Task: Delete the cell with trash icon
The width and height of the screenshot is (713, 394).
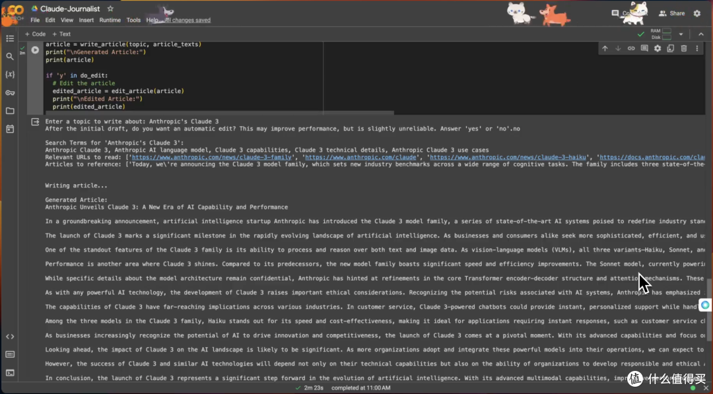Action: click(x=684, y=48)
